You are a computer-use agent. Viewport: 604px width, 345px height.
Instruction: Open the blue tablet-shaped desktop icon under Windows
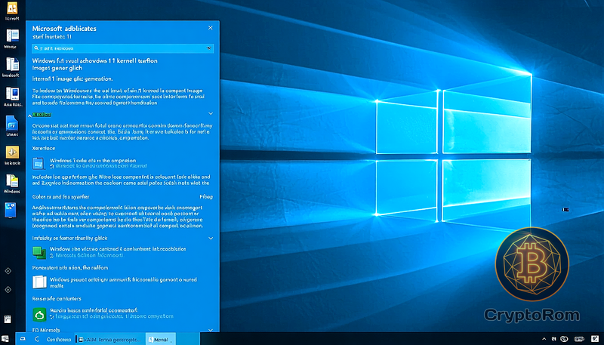coord(11,210)
